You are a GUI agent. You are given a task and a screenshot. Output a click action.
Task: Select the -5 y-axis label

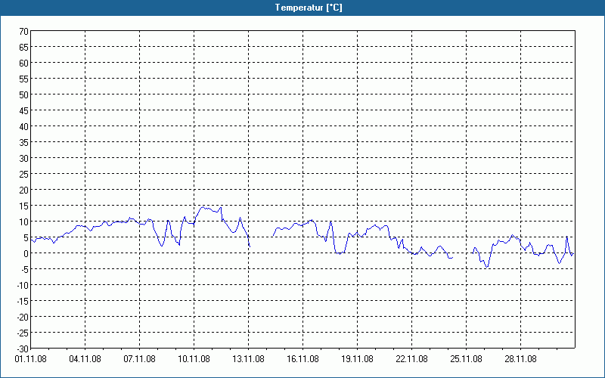[x=23, y=269]
